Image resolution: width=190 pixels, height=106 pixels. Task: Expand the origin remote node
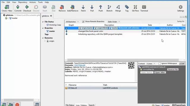(45, 41)
